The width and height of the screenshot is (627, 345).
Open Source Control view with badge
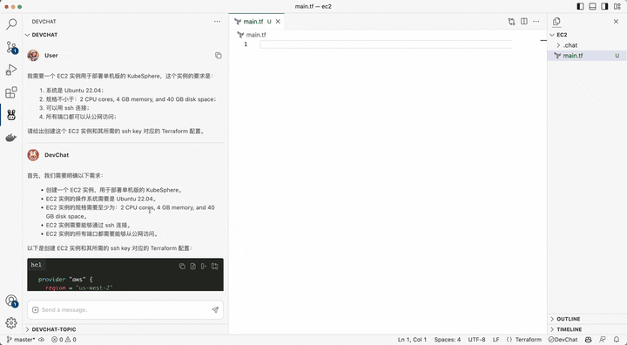coord(11,47)
